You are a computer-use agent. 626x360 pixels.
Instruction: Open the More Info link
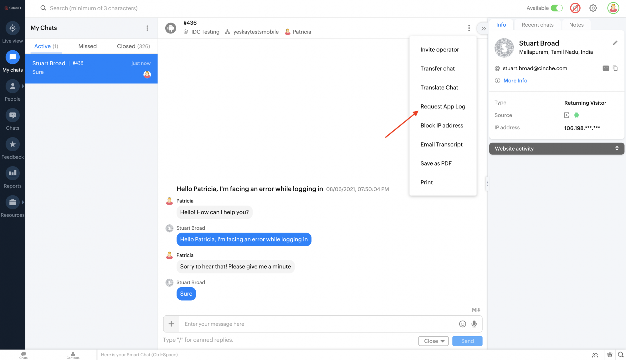point(515,81)
